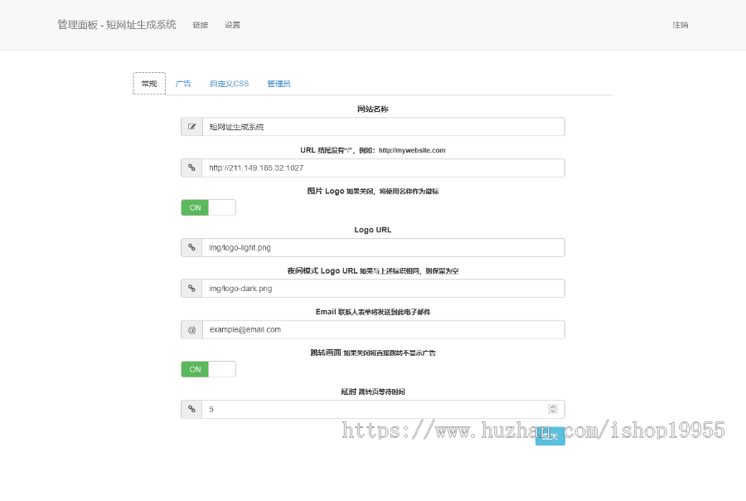
Task: Toggle the 图片 Logo switch off
Action: 208,207
